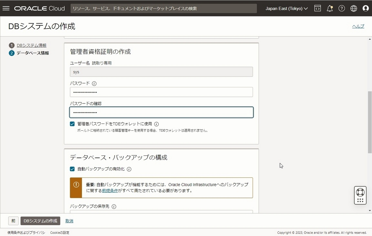Image resolution: width=372 pixels, height=236 pixels.
Task: Click the パスワードの確認 input field
Action: pos(161,112)
